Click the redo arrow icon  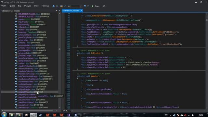click(88, 6)
